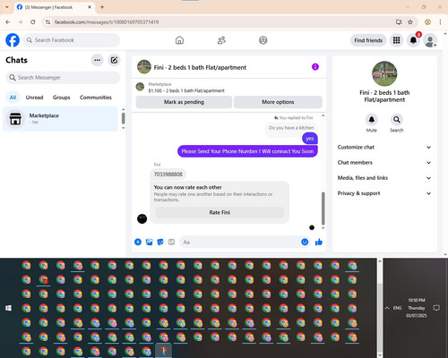The width and height of the screenshot is (448, 358).
Task: Click the listing thumbnail in the conversation header
Action: coord(144,67)
